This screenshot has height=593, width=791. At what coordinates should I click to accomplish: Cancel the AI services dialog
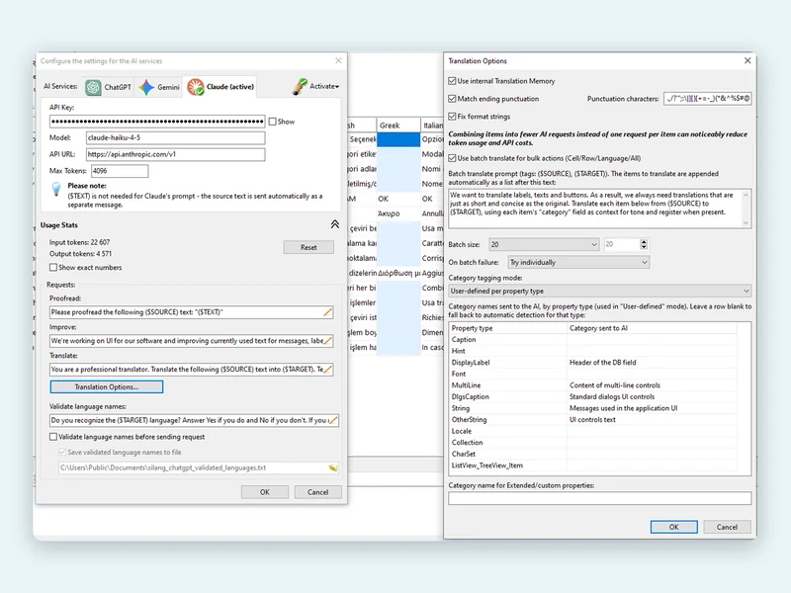[x=317, y=492]
